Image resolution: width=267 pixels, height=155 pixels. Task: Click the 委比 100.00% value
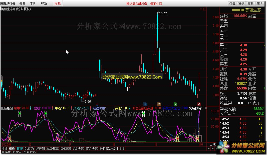[x=240, y=16]
